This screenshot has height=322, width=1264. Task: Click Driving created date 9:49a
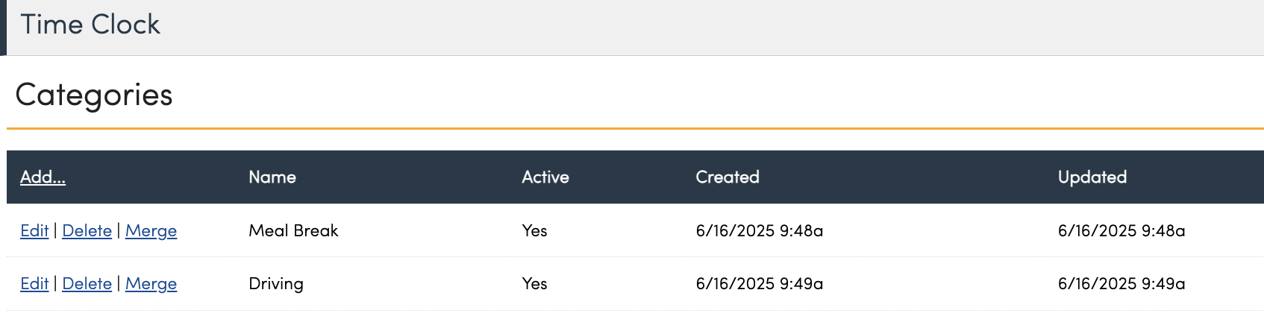coord(760,284)
